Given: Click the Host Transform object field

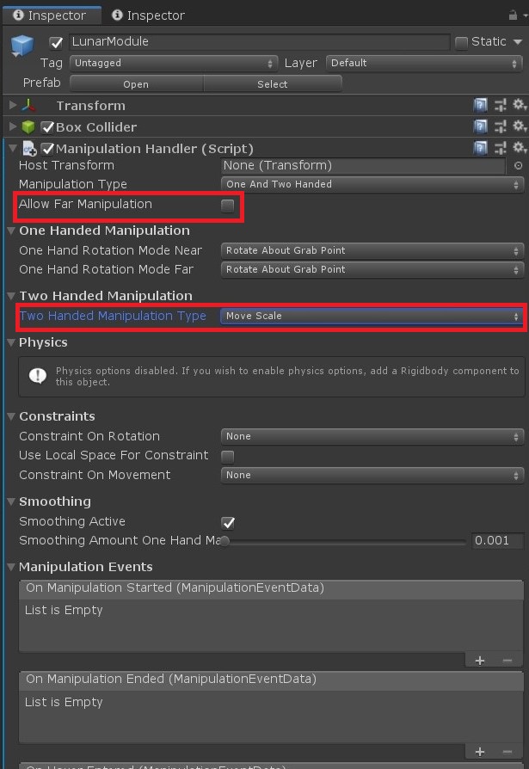Looking at the screenshot, I should coord(363,166).
